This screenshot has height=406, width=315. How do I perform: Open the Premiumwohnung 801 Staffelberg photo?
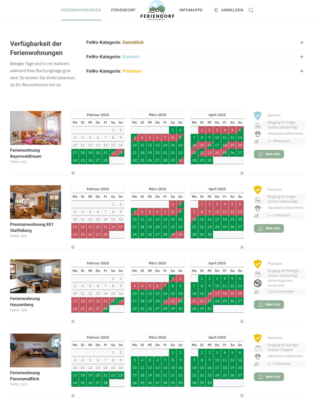pos(36,202)
